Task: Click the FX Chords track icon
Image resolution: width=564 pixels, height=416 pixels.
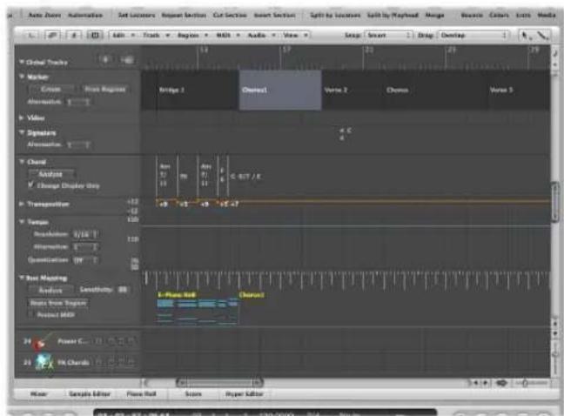Action: pyautogui.click(x=44, y=362)
